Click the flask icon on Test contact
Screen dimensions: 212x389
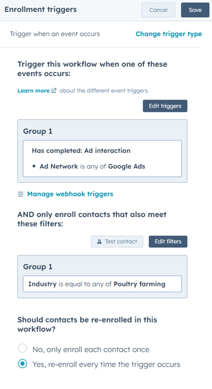99,242
